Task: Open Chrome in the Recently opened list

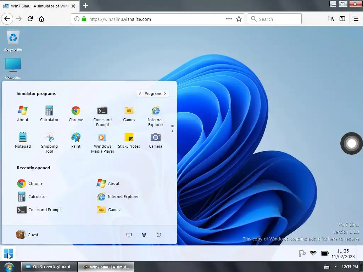Action: point(30,183)
